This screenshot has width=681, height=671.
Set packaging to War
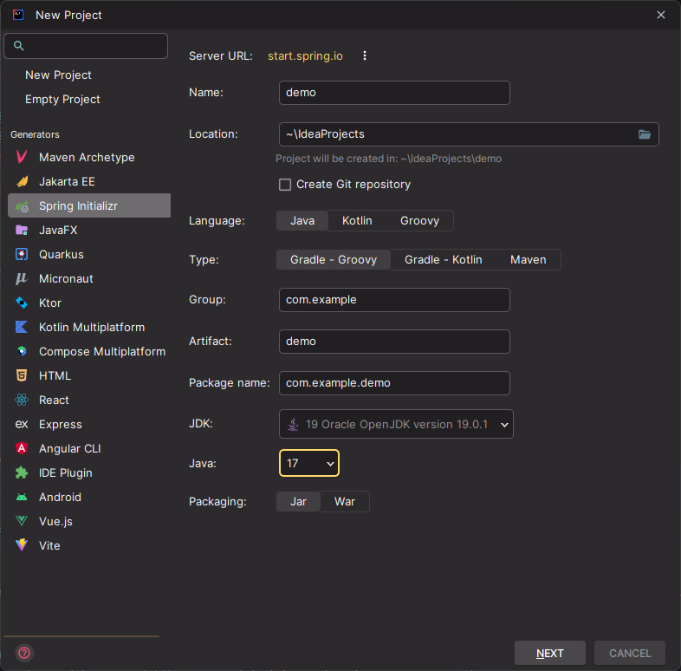click(x=345, y=501)
